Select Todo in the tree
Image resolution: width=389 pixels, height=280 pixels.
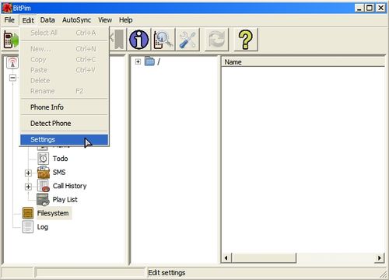point(60,159)
